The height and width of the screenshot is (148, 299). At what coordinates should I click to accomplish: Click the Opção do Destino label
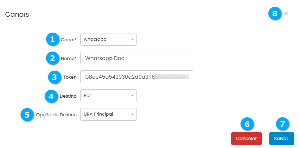(x=56, y=115)
